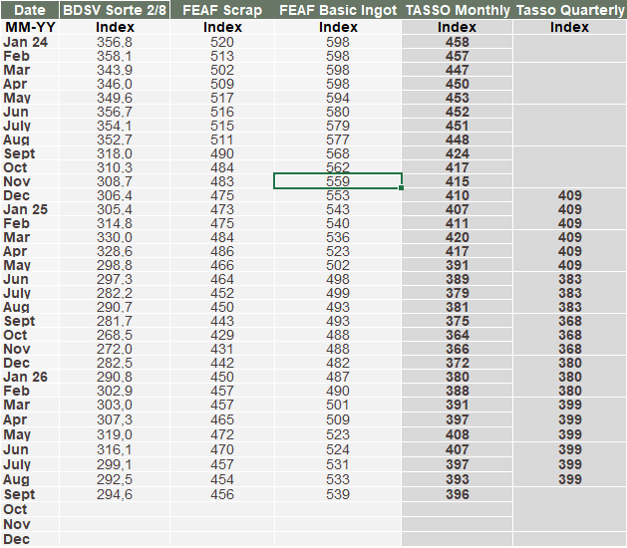Select FEAF Basic Ingot value 580
This screenshot has height=548, width=627.
pyautogui.click(x=338, y=112)
